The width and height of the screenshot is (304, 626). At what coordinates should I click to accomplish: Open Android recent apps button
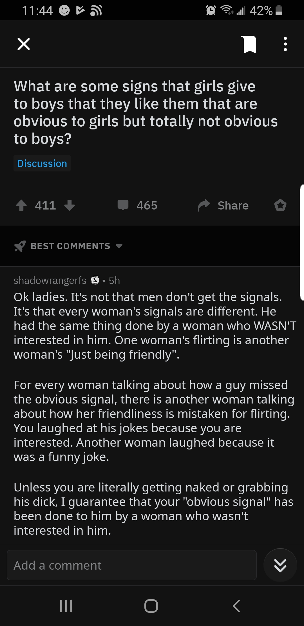(x=66, y=606)
